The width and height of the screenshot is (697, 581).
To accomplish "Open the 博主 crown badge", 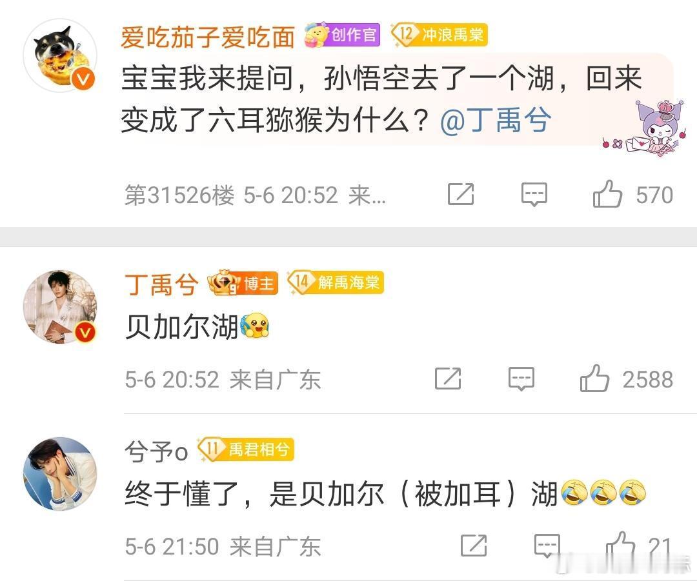I will [243, 282].
